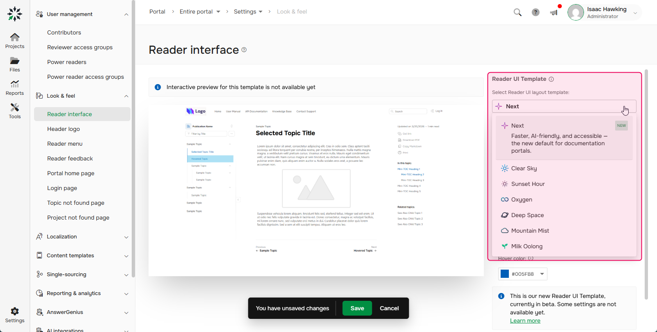This screenshot has width=657, height=332.
Task: Select the Next template option
Action: tap(564, 138)
